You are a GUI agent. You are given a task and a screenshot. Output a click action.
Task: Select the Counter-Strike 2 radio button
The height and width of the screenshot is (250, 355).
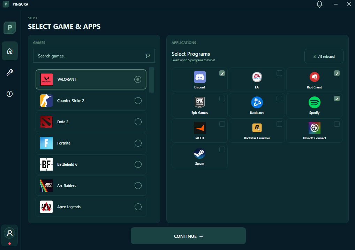[x=138, y=101]
